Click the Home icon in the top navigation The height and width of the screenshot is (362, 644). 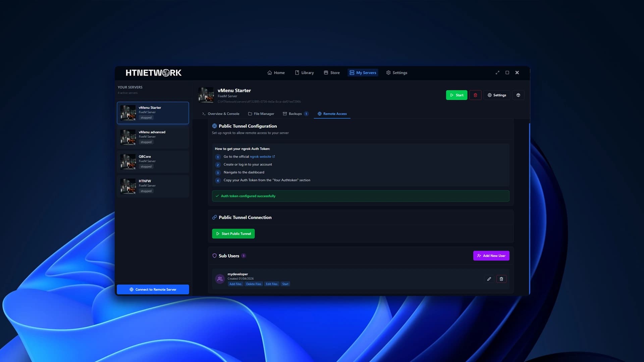(269, 72)
